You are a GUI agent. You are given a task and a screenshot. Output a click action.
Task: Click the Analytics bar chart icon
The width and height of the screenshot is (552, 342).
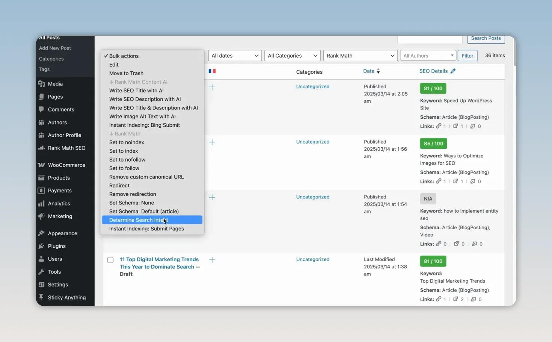click(x=41, y=203)
